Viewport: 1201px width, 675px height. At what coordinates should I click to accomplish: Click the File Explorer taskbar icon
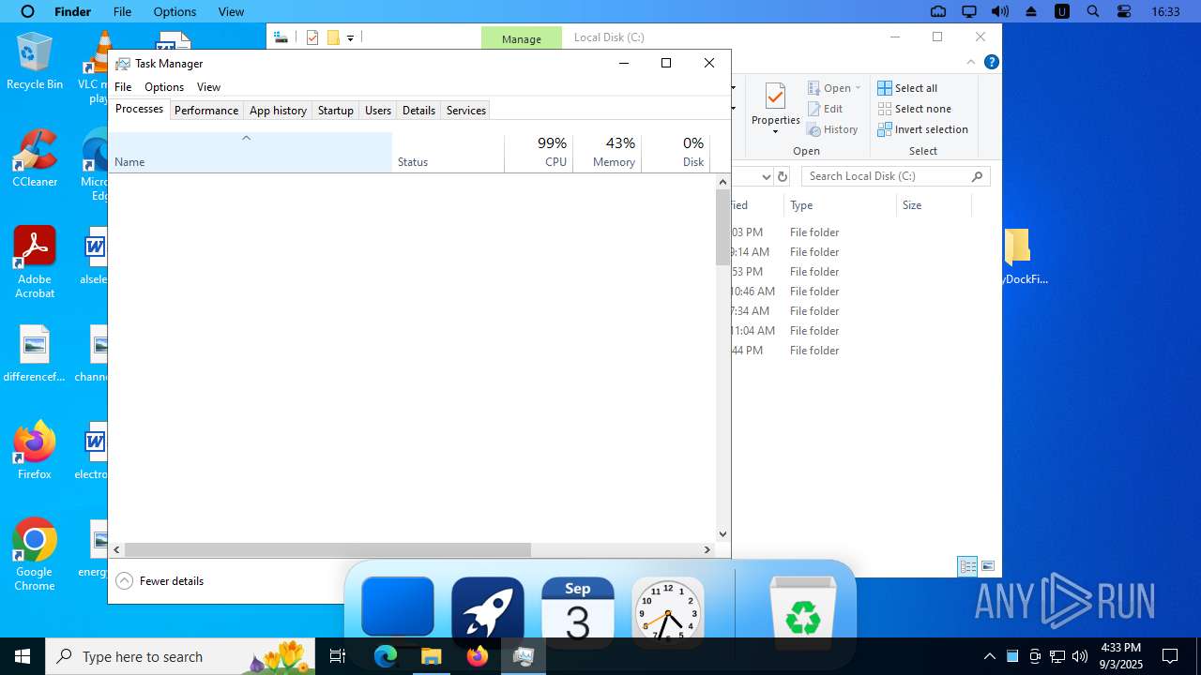click(432, 656)
